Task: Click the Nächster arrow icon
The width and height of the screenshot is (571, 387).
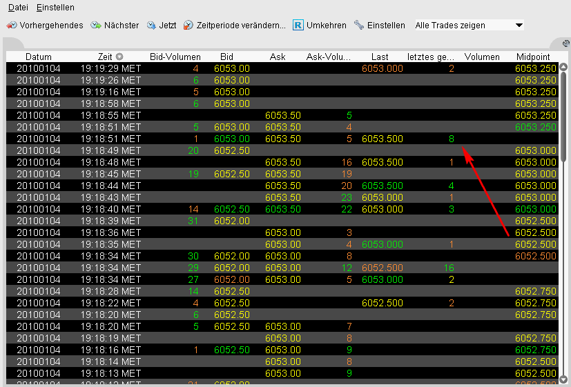Action: (x=96, y=25)
